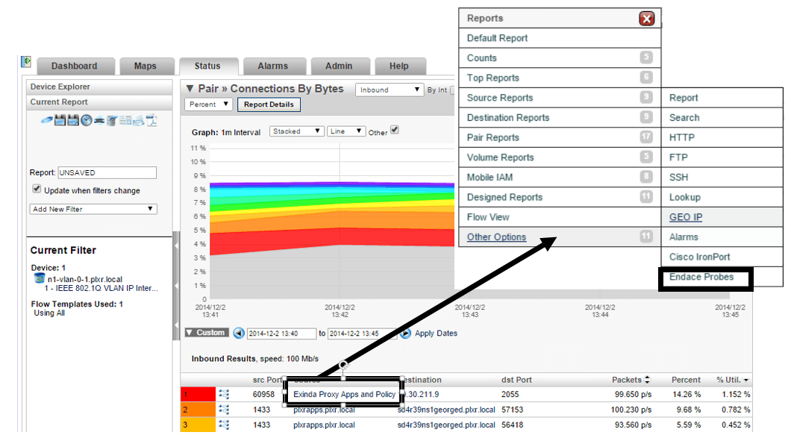
Task: Click the Apply Dates link
Action: [x=436, y=333]
